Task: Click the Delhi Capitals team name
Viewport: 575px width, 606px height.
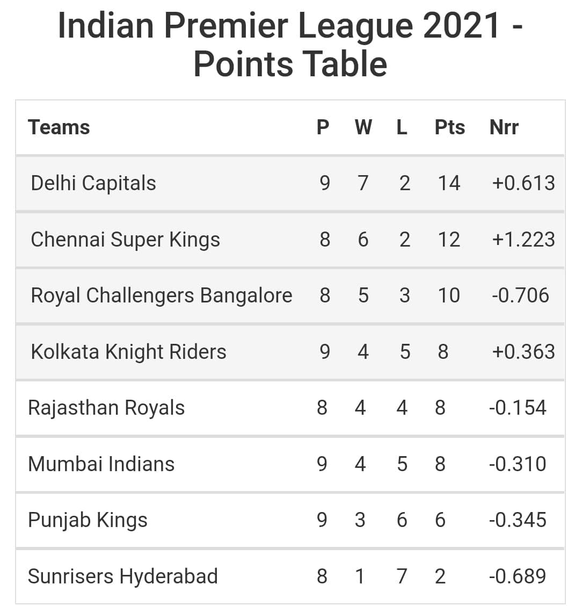Action: click(93, 183)
